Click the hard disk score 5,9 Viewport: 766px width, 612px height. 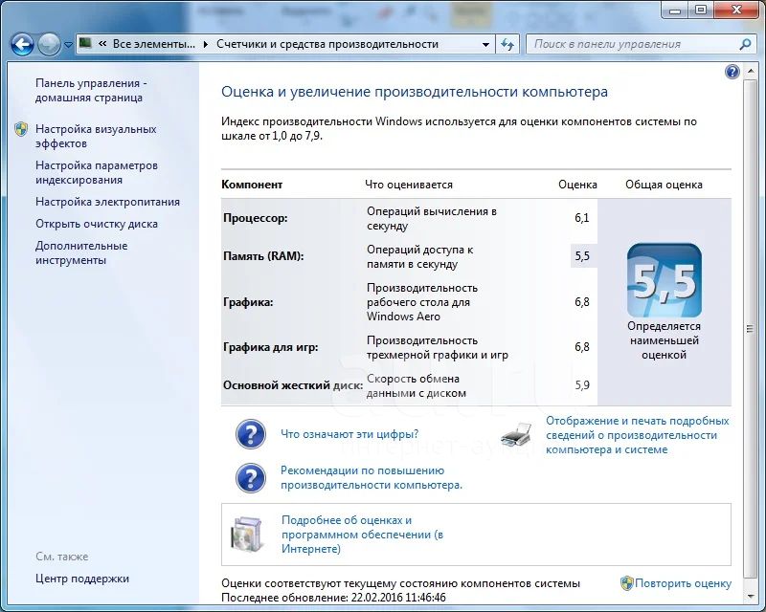(x=582, y=385)
